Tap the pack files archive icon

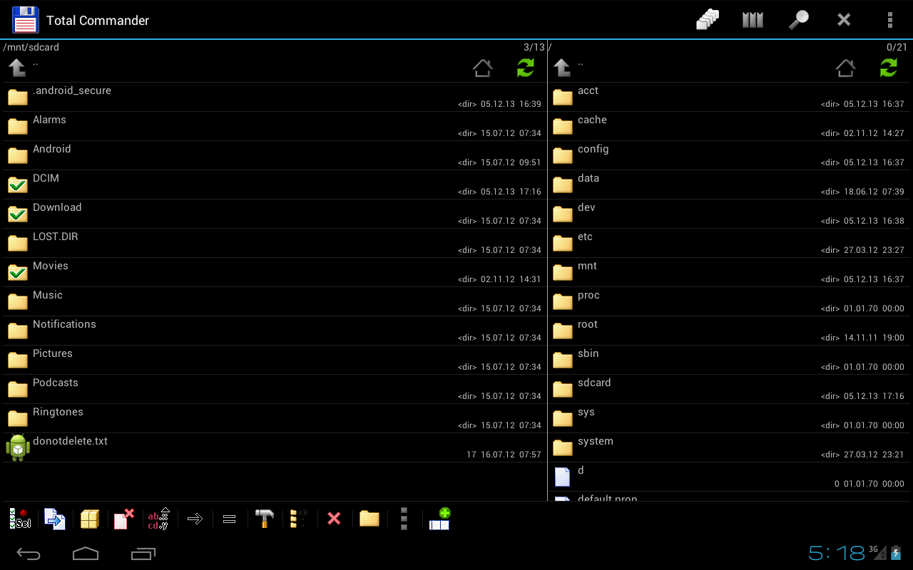[89, 519]
